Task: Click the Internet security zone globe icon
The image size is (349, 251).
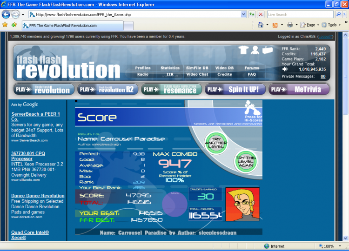Action: tap(267, 246)
